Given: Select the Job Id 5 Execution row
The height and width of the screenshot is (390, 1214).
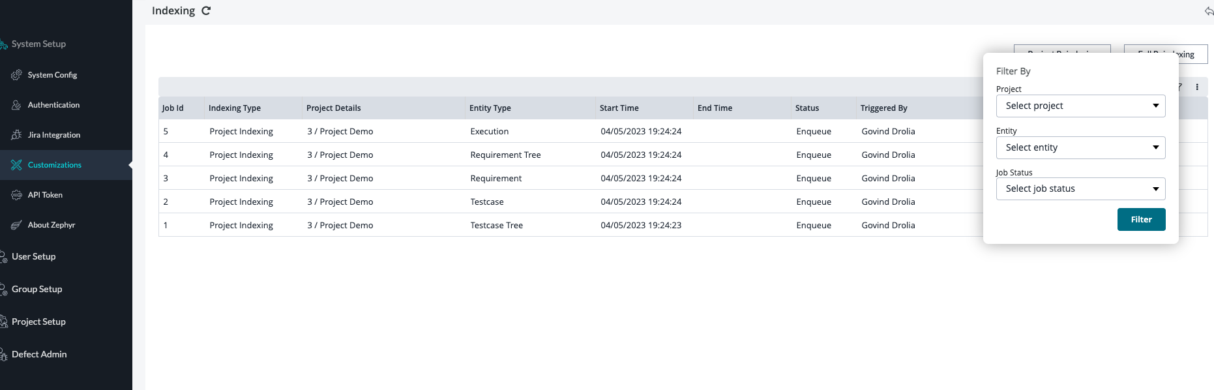Looking at the screenshot, I should 489,131.
